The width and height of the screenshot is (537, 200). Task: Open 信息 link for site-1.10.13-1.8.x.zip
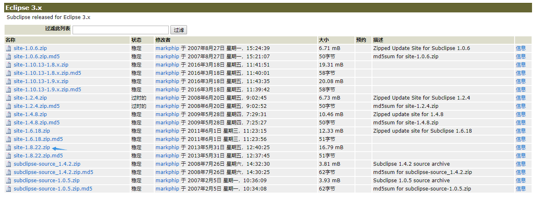pos(521,65)
